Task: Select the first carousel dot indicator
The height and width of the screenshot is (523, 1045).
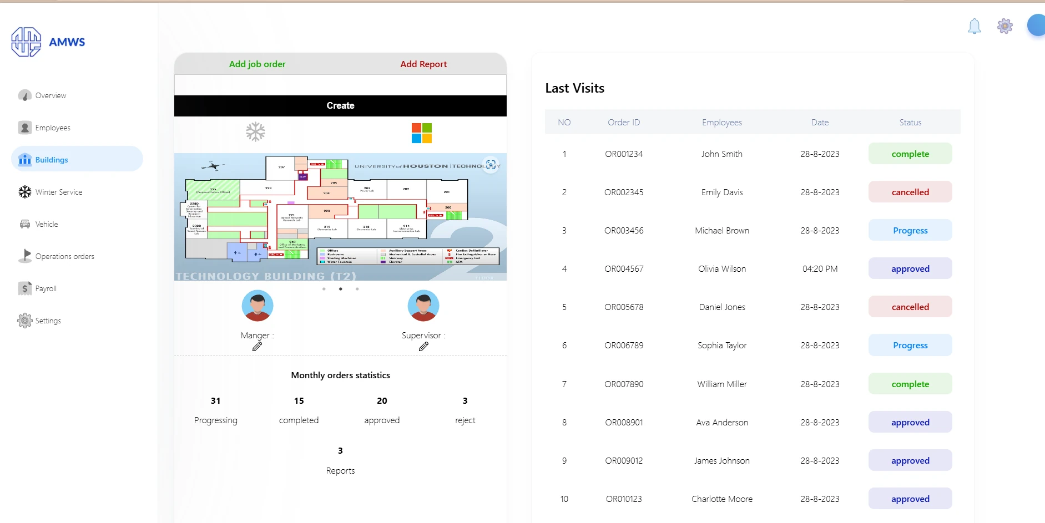Action: point(324,289)
